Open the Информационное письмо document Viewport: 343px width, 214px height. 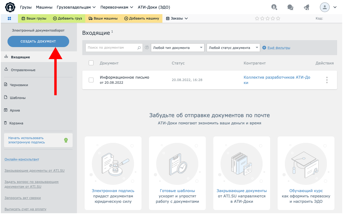pos(125,77)
